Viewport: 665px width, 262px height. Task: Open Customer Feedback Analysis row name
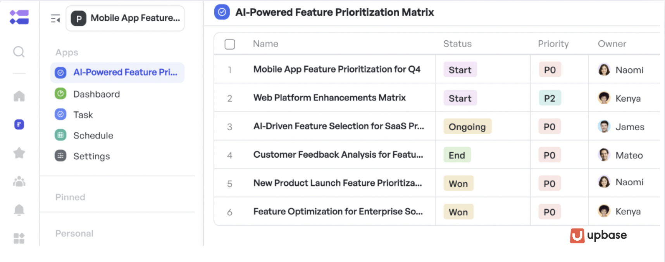tap(338, 155)
